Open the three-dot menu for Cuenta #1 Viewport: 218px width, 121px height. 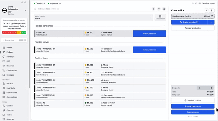pyautogui.click(x=212, y=10)
